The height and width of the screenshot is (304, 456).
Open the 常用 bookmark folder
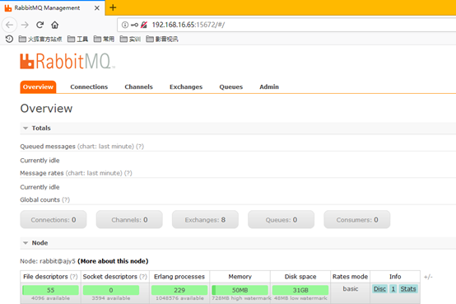coord(104,39)
